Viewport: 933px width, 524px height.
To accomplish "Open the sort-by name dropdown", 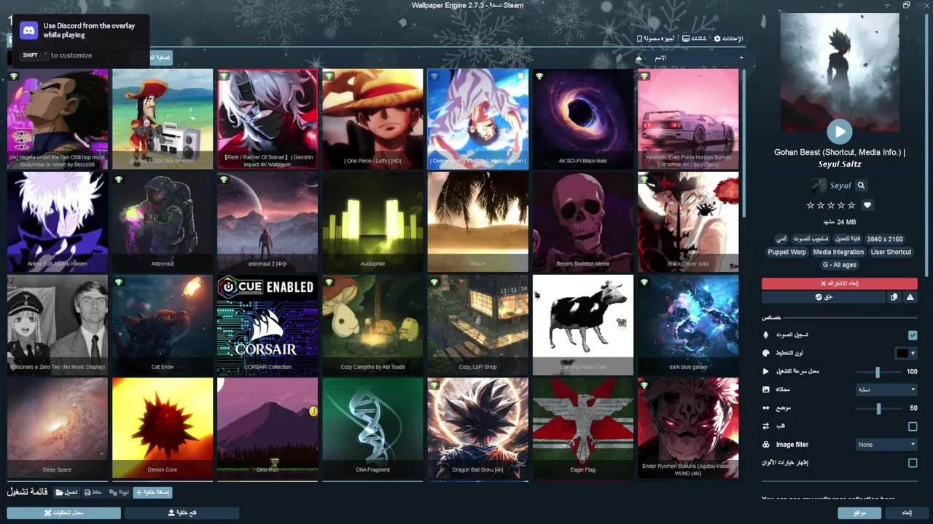I will click(696, 58).
